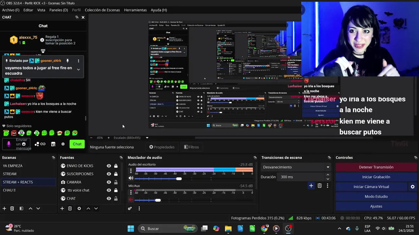Hide the tts voice chat source

point(109,190)
